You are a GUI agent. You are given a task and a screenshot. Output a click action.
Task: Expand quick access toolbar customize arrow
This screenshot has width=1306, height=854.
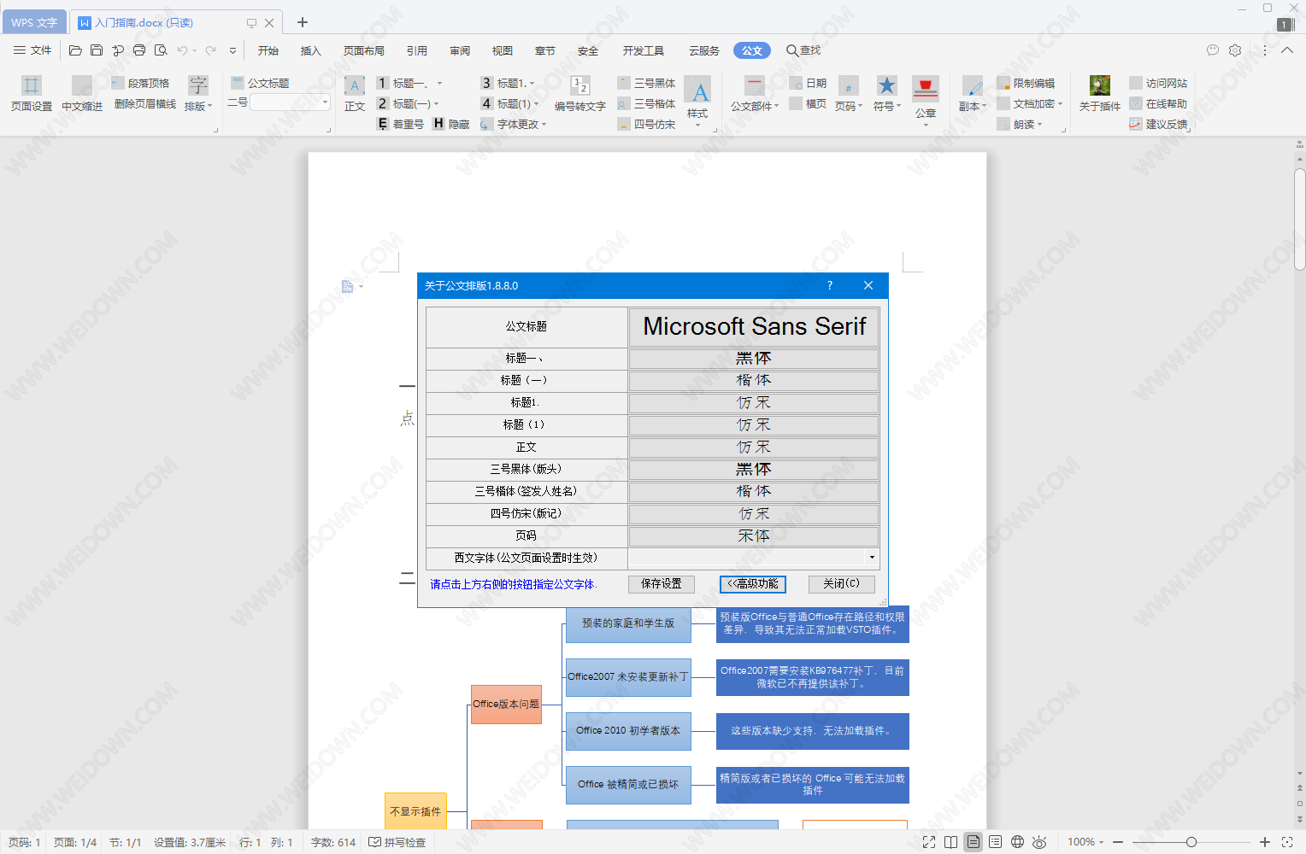(x=232, y=50)
